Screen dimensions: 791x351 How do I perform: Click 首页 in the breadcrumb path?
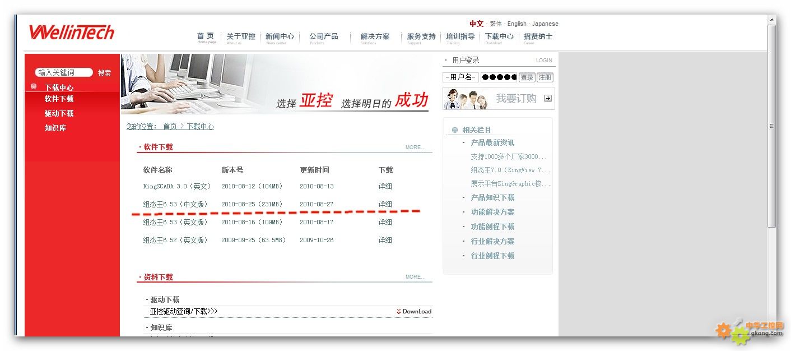tap(170, 127)
